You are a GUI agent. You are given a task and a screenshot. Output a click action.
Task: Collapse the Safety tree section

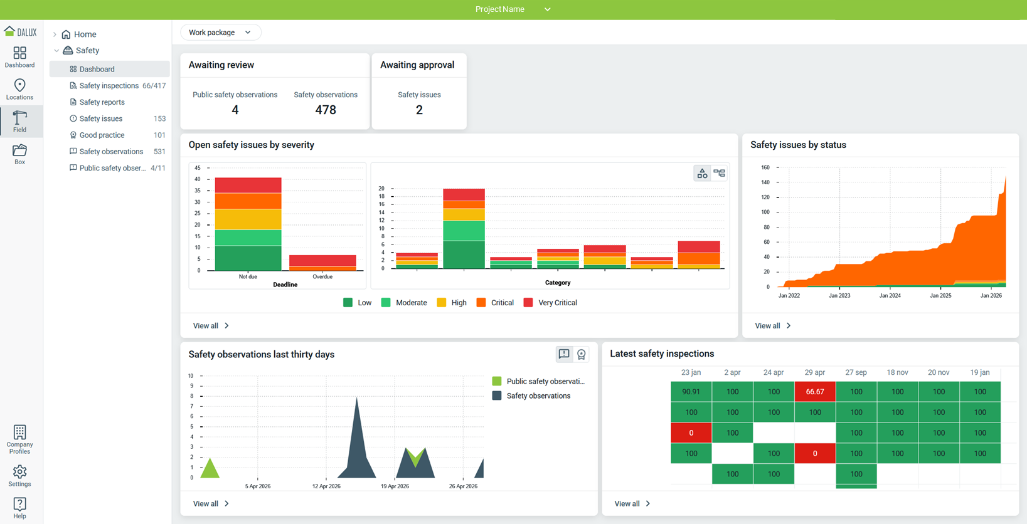pos(56,51)
